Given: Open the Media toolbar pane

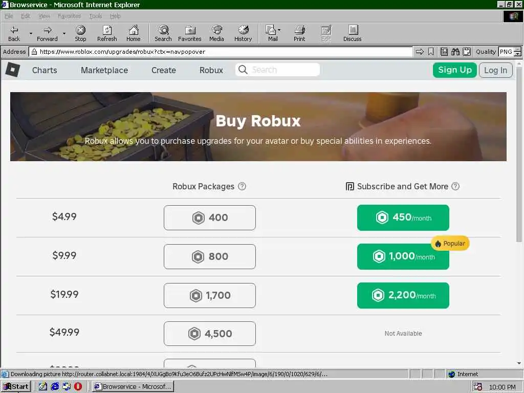Looking at the screenshot, I should point(216,33).
